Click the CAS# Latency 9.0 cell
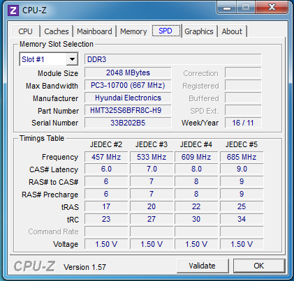Screen dimensions: 294x281 point(242,169)
